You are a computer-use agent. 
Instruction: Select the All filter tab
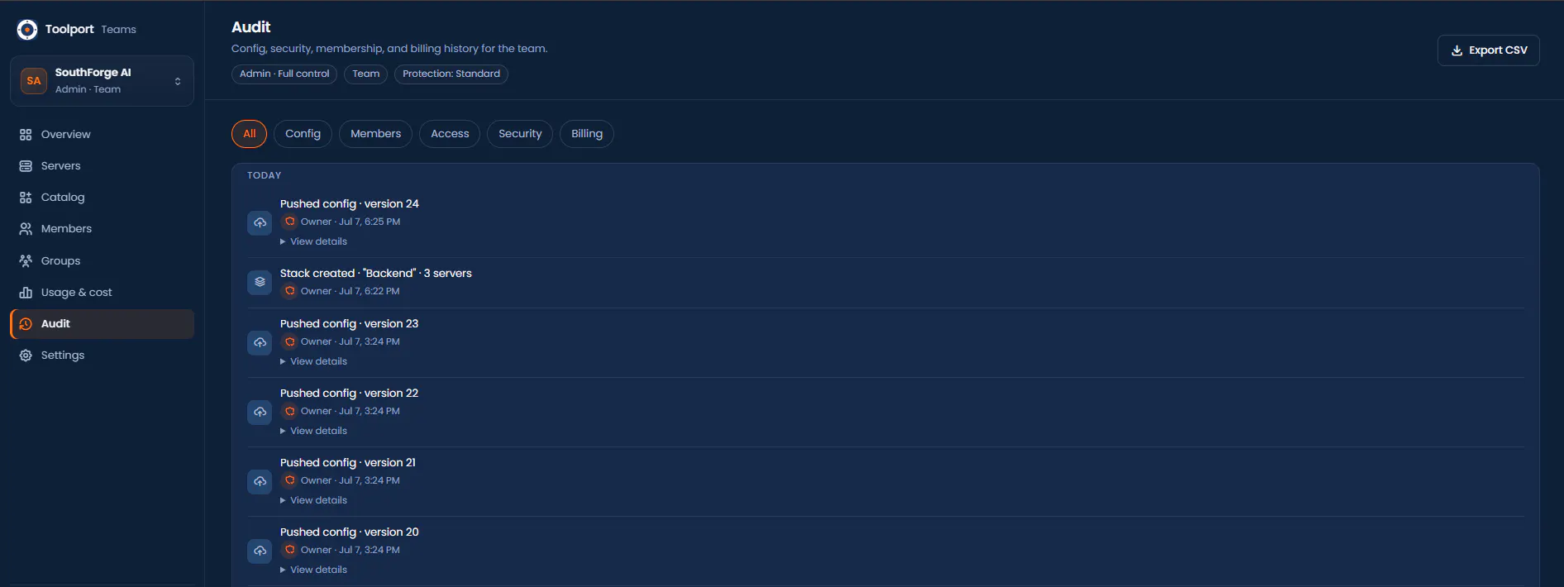tap(249, 134)
